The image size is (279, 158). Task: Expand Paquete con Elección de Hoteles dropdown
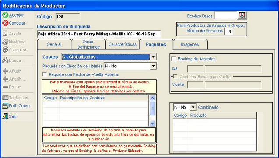click(x=153, y=66)
